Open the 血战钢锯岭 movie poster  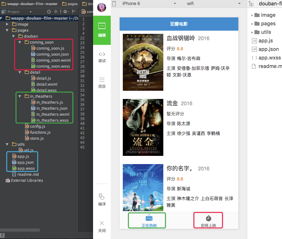143,62
